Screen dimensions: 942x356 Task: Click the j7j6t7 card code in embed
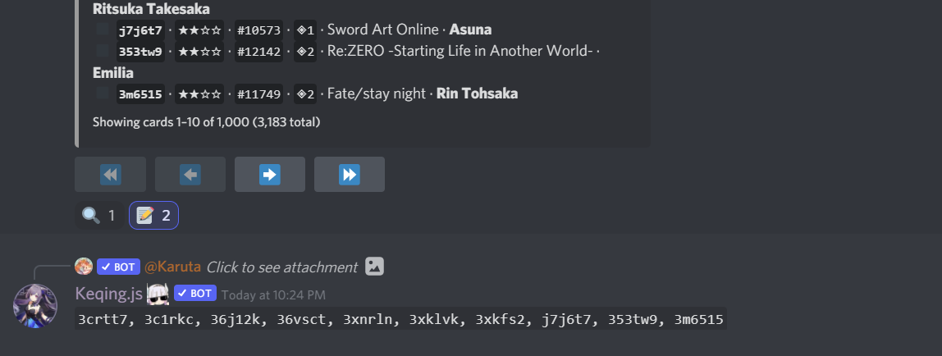[140, 30]
